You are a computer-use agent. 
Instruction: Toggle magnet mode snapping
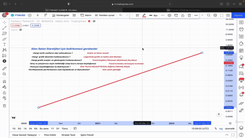4,82
